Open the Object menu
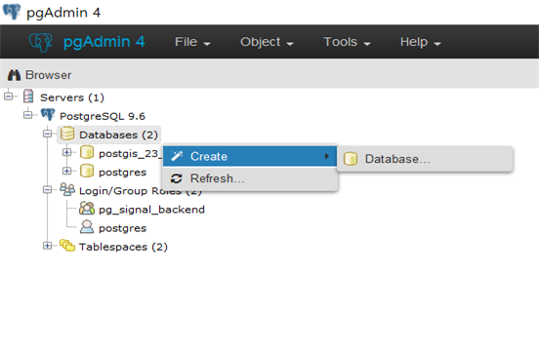 coord(267,42)
